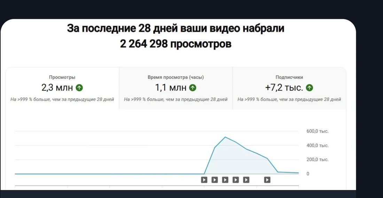Click the headline 'За последние 28 дней ваши видео набрали'
Screen dimensions: 383x198
175,28
